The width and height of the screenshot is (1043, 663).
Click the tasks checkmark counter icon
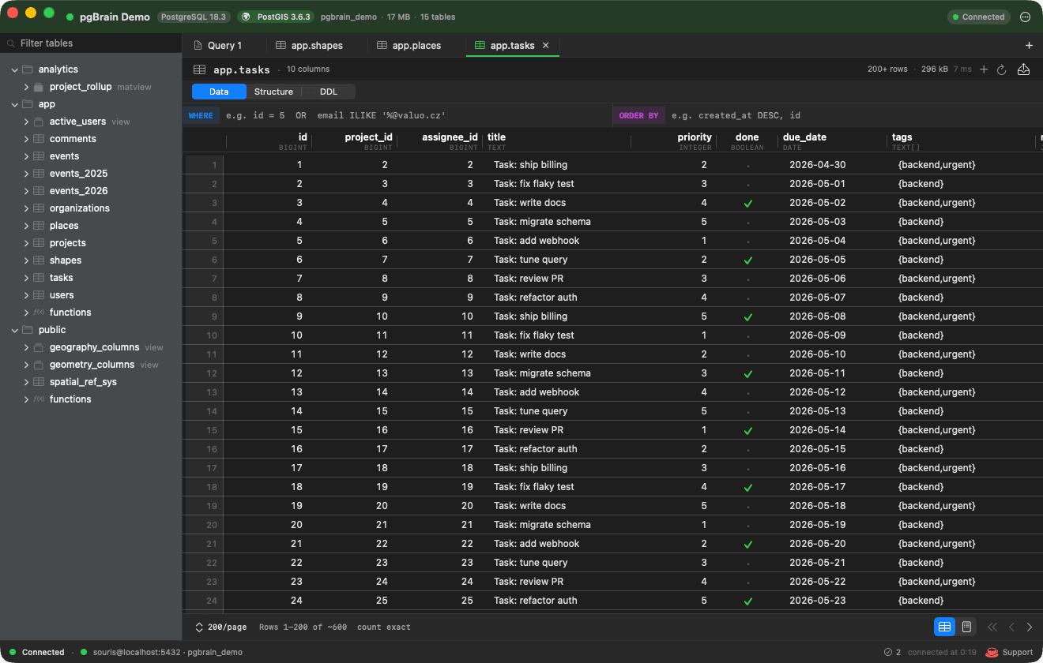tap(888, 652)
